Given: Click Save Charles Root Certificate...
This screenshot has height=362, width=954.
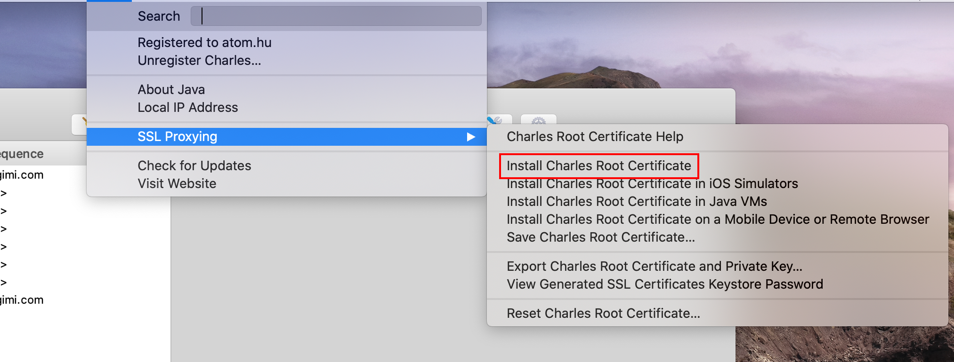Looking at the screenshot, I should point(600,237).
